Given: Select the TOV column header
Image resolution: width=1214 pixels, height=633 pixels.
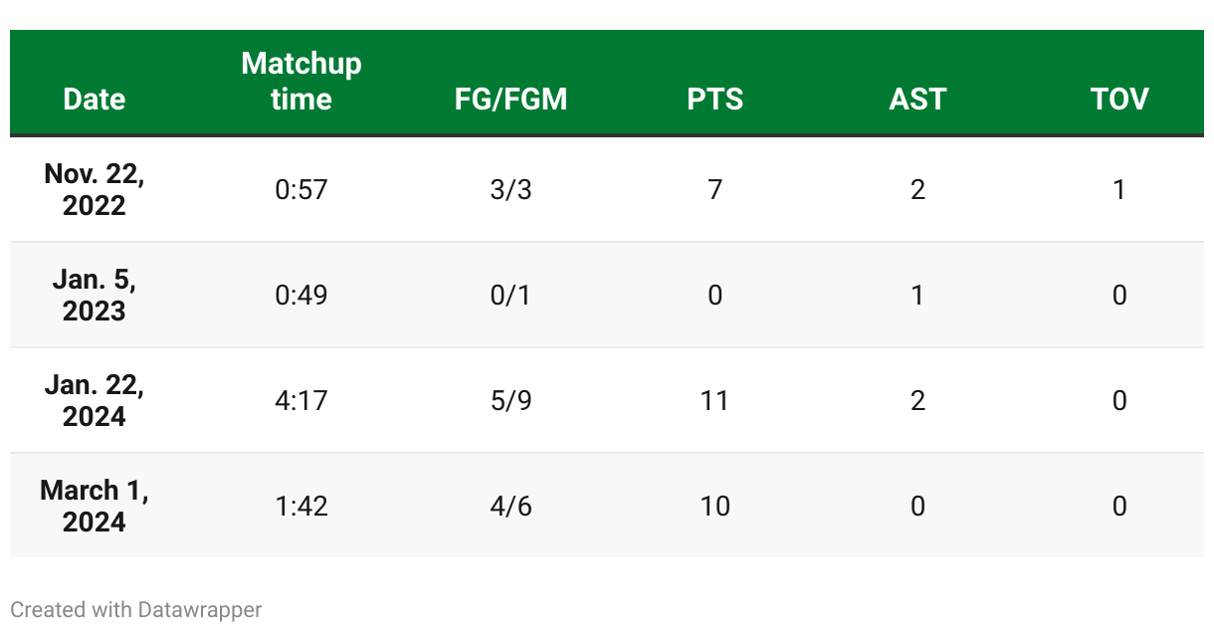Looking at the screenshot, I should click(x=1119, y=99).
